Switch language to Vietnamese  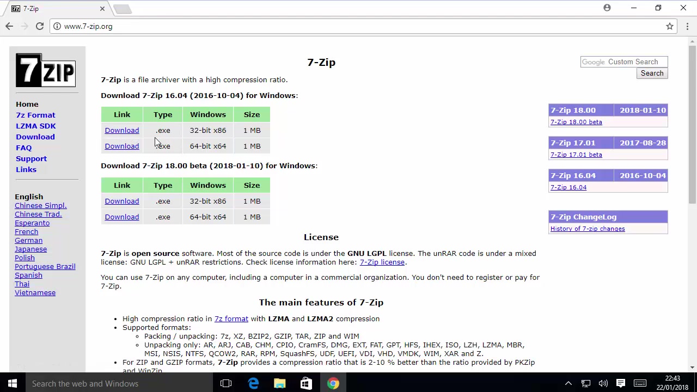[x=35, y=292]
